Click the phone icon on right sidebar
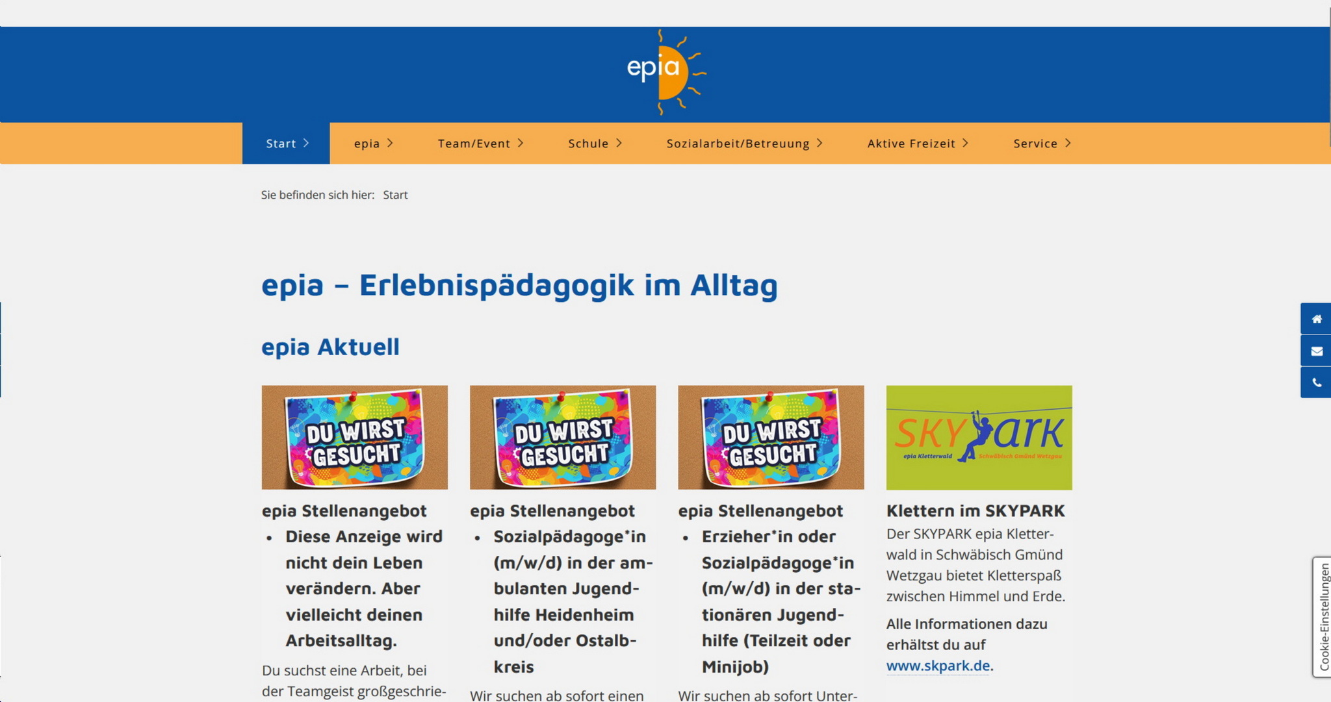 point(1316,382)
